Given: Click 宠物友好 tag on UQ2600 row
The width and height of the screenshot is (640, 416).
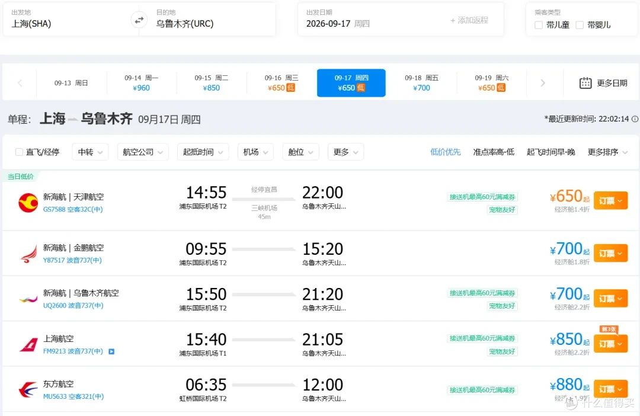Looking at the screenshot, I should (x=502, y=306).
